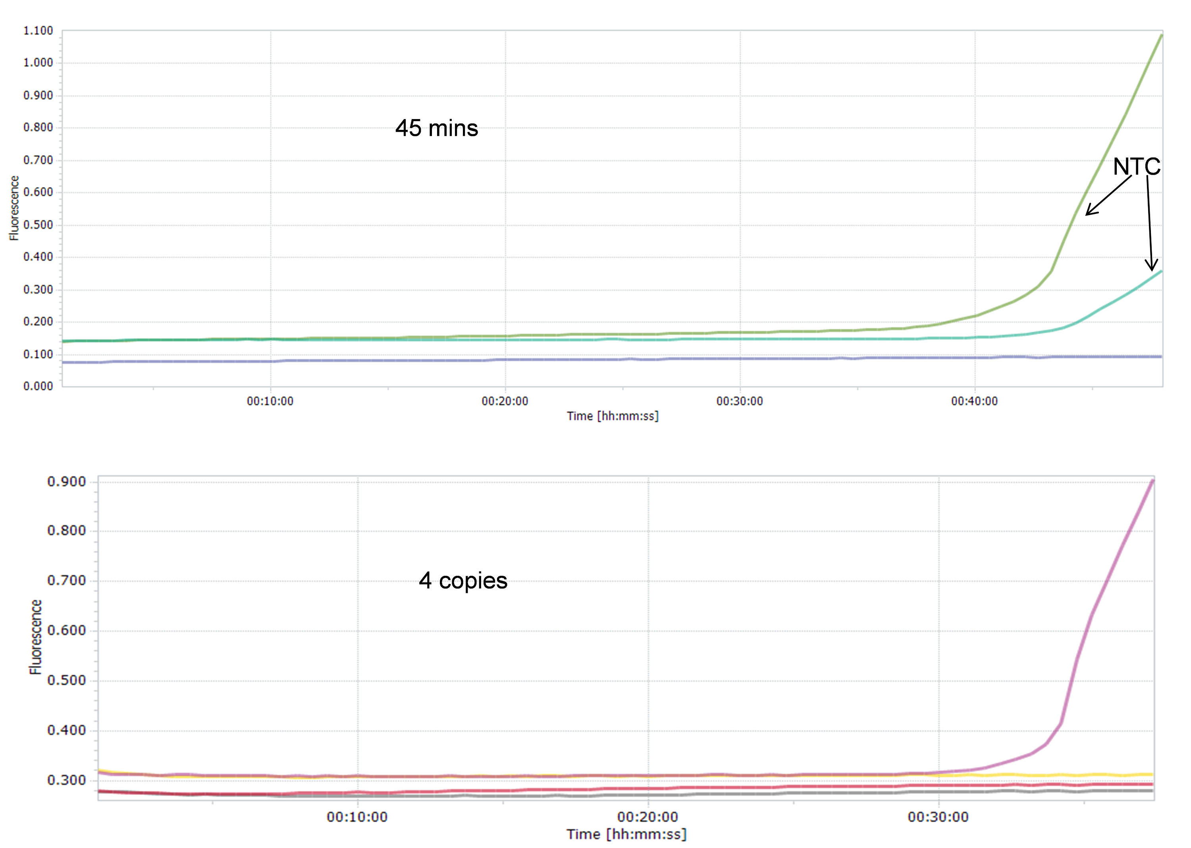Image resolution: width=1191 pixels, height=848 pixels.
Task: Click the top chart Fluorescence axis label
Action: pyautogui.click(x=14, y=208)
